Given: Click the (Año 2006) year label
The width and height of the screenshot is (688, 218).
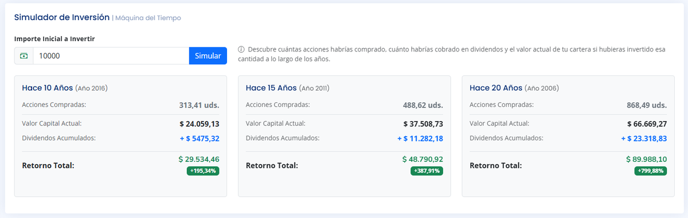Looking at the screenshot, I should coord(541,89).
